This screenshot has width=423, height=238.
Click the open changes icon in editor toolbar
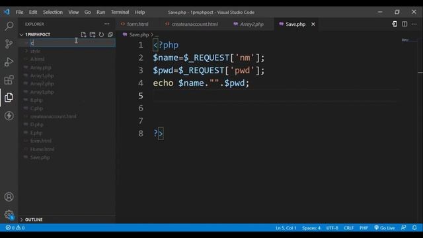tap(395, 24)
